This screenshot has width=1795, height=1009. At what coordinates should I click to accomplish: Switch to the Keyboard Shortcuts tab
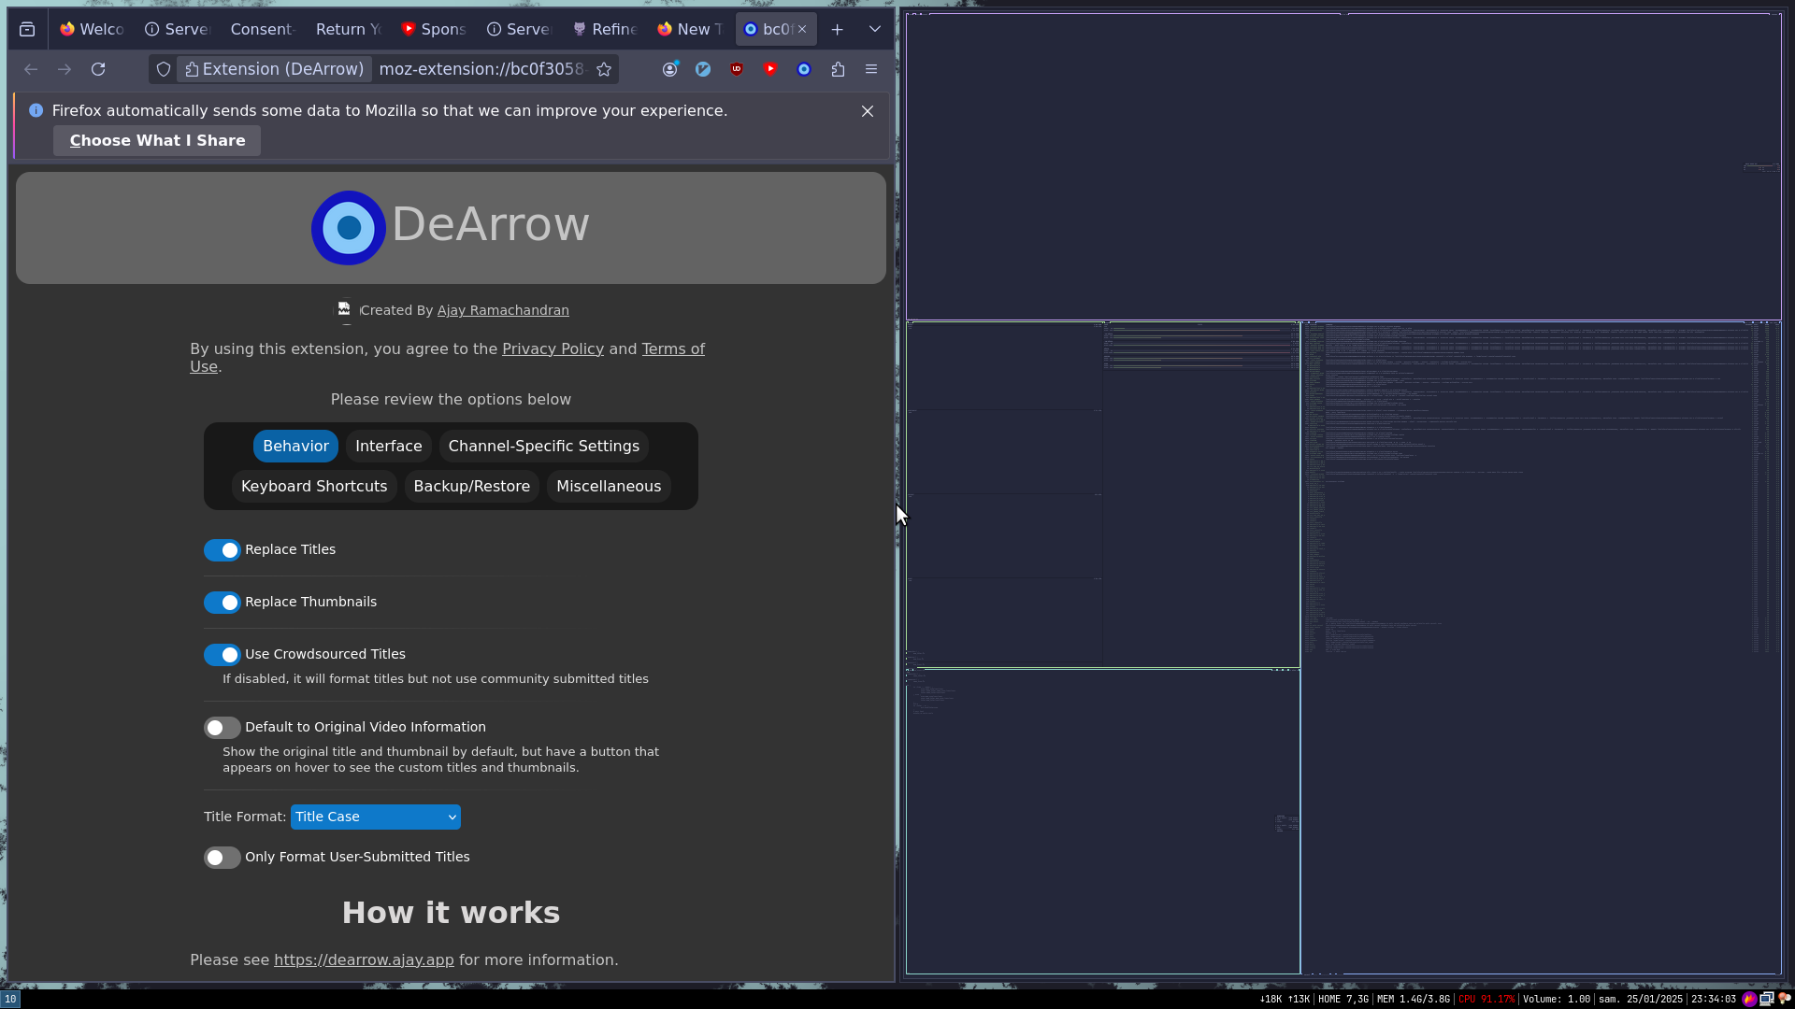click(x=314, y=487)
